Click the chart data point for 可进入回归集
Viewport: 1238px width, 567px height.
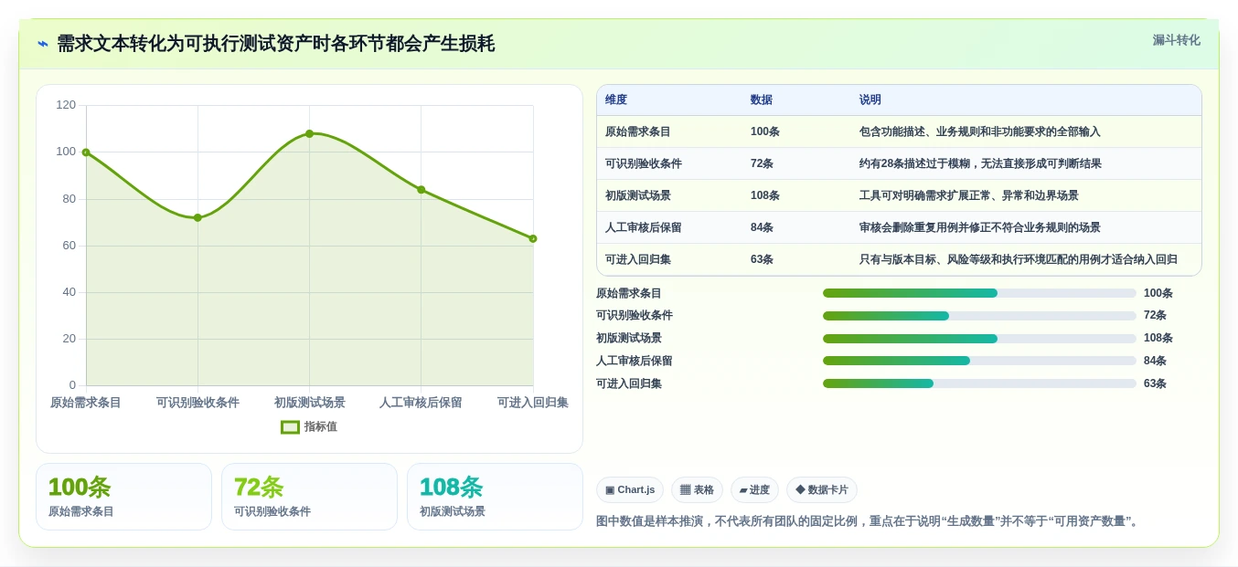coord(533,238)
